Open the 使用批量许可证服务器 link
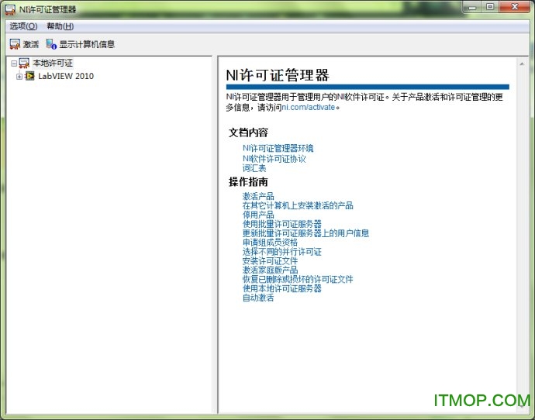Image resolution: width=535 pixels, height=420 pixels. click(x=282, y=224)
